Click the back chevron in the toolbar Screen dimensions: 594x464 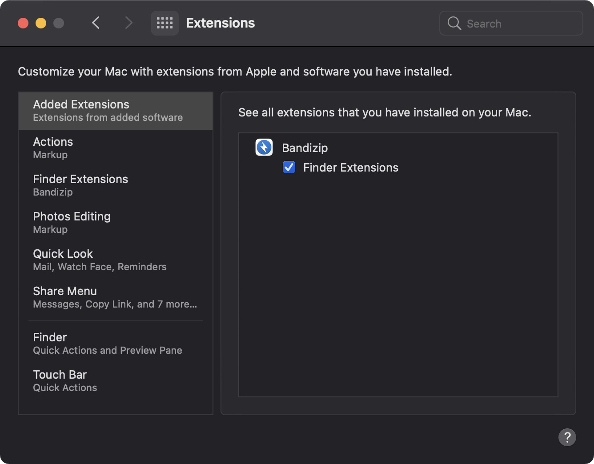pos(96,23)
